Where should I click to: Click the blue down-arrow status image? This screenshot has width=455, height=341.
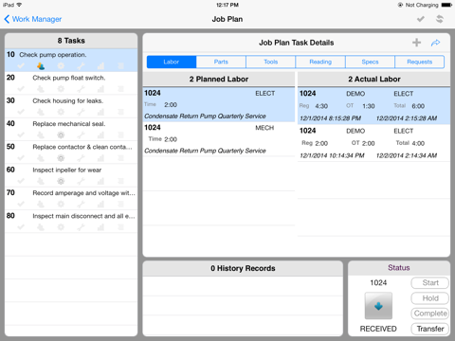pyautogui.click(x=378, y=306)
